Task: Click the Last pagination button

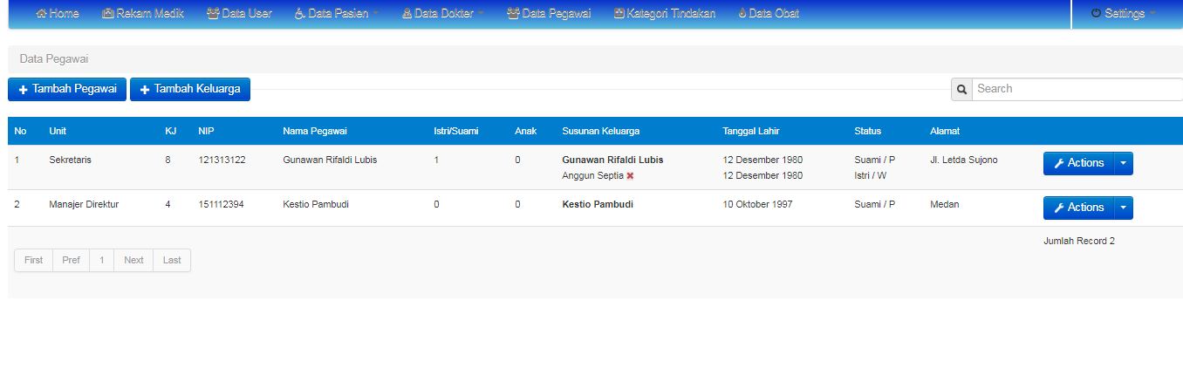Action: (172, 260)
